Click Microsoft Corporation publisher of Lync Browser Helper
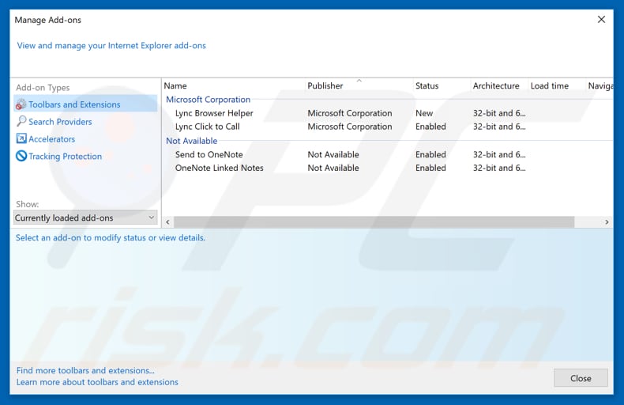The width and height of the screenshot is (624, 405). coord(349,113)
